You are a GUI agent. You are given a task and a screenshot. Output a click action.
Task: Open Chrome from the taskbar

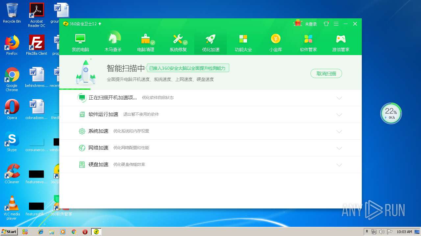74,232
